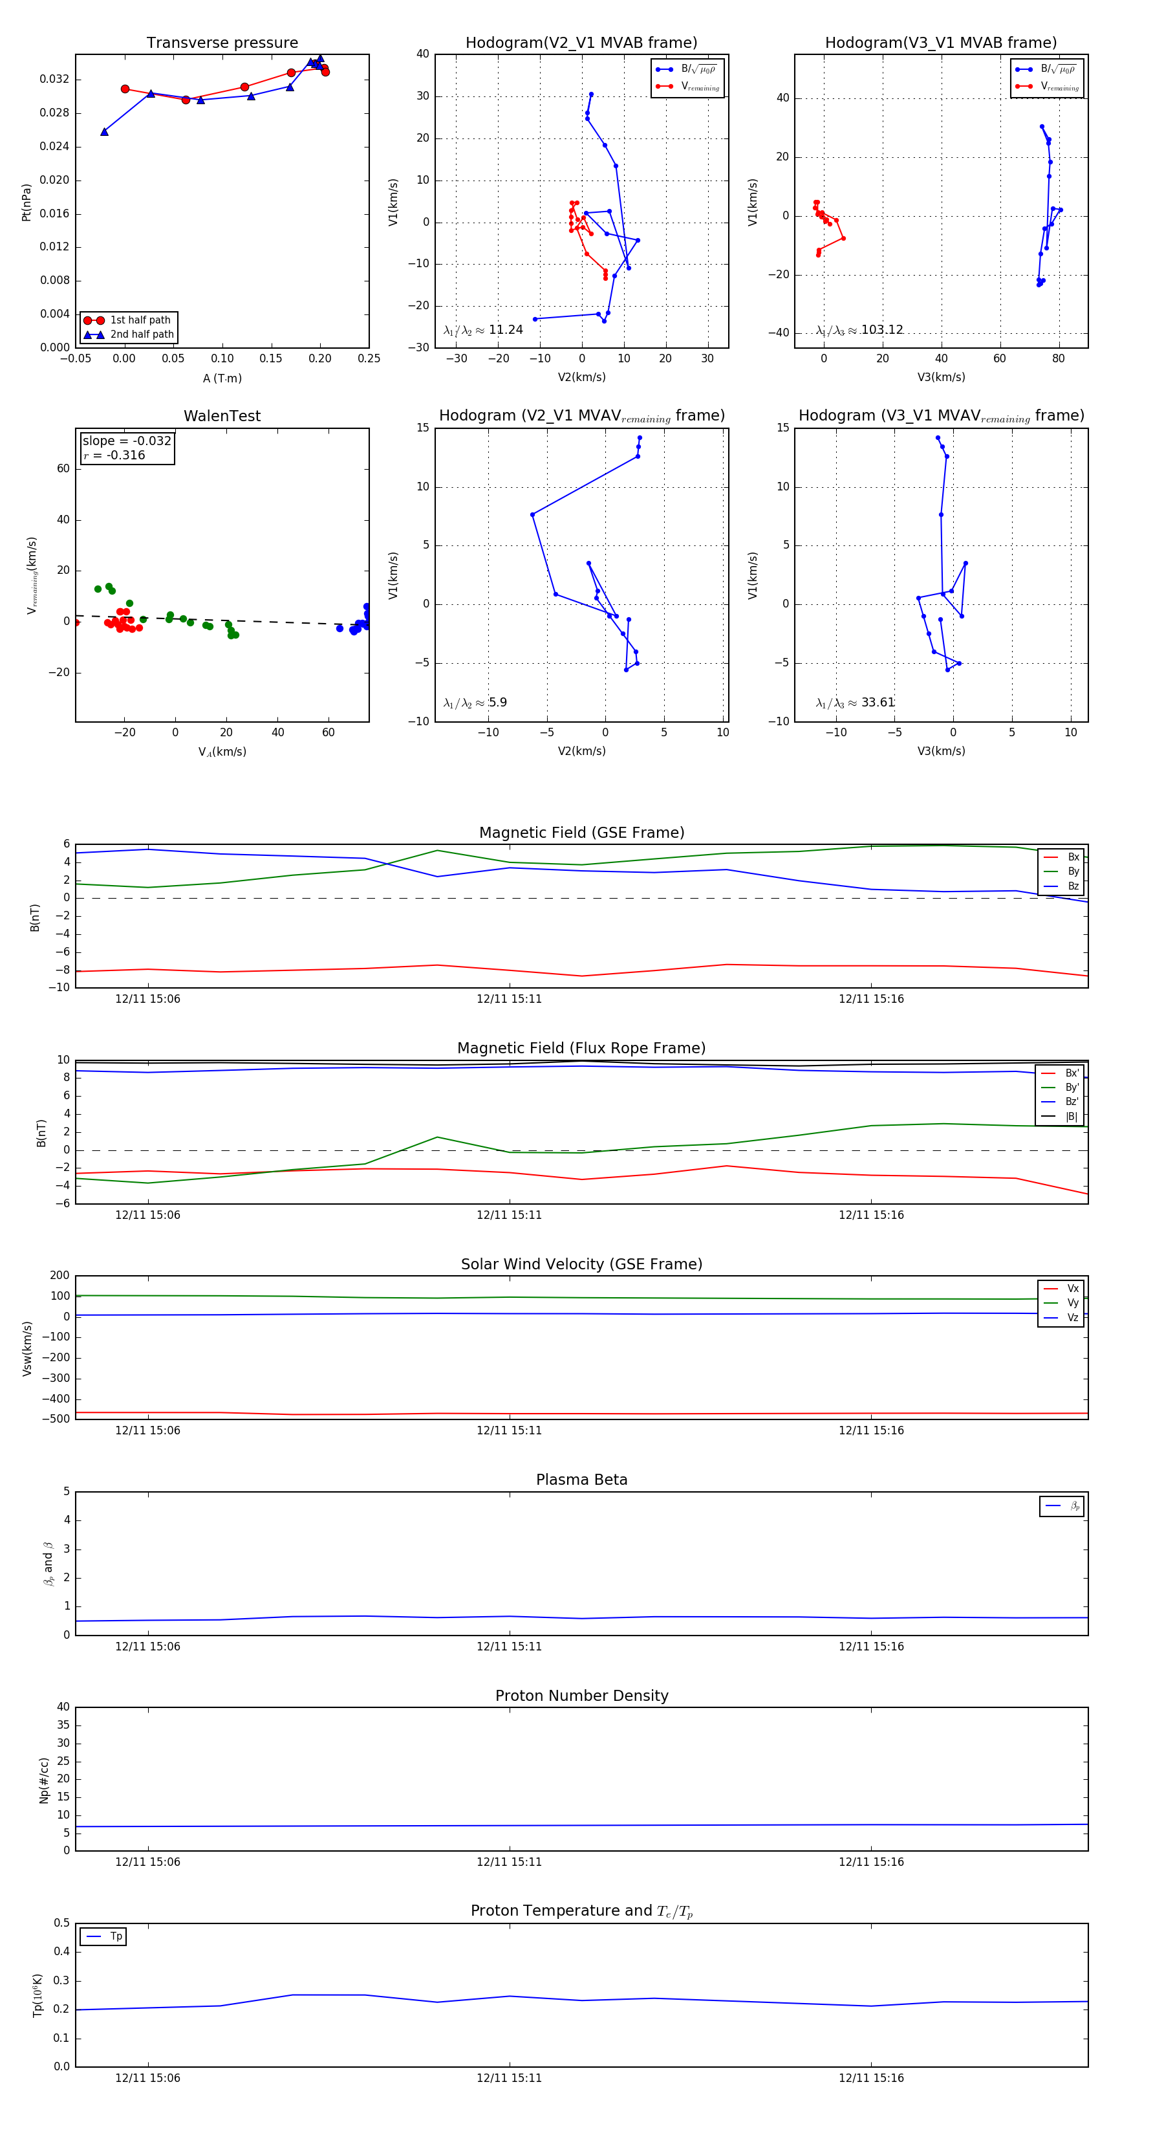Click the "Bz'" legend entry in flux rope plot
This screenshot has height=2135, width=1164.
click(x=1061, y=1102)
